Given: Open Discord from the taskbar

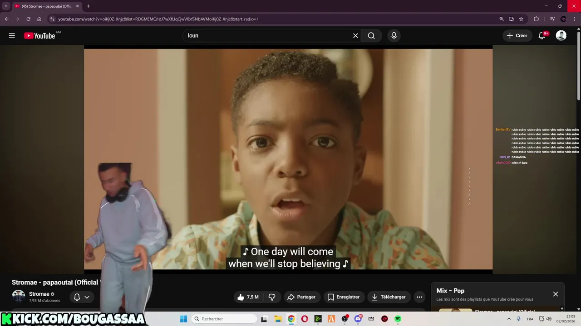Looking at the screenshot, I should pyautogui.click(x=358, y=319).
